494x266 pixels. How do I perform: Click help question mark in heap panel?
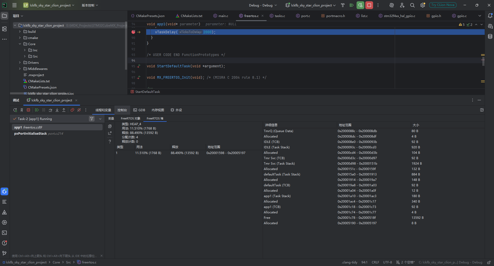click(110, 142)
